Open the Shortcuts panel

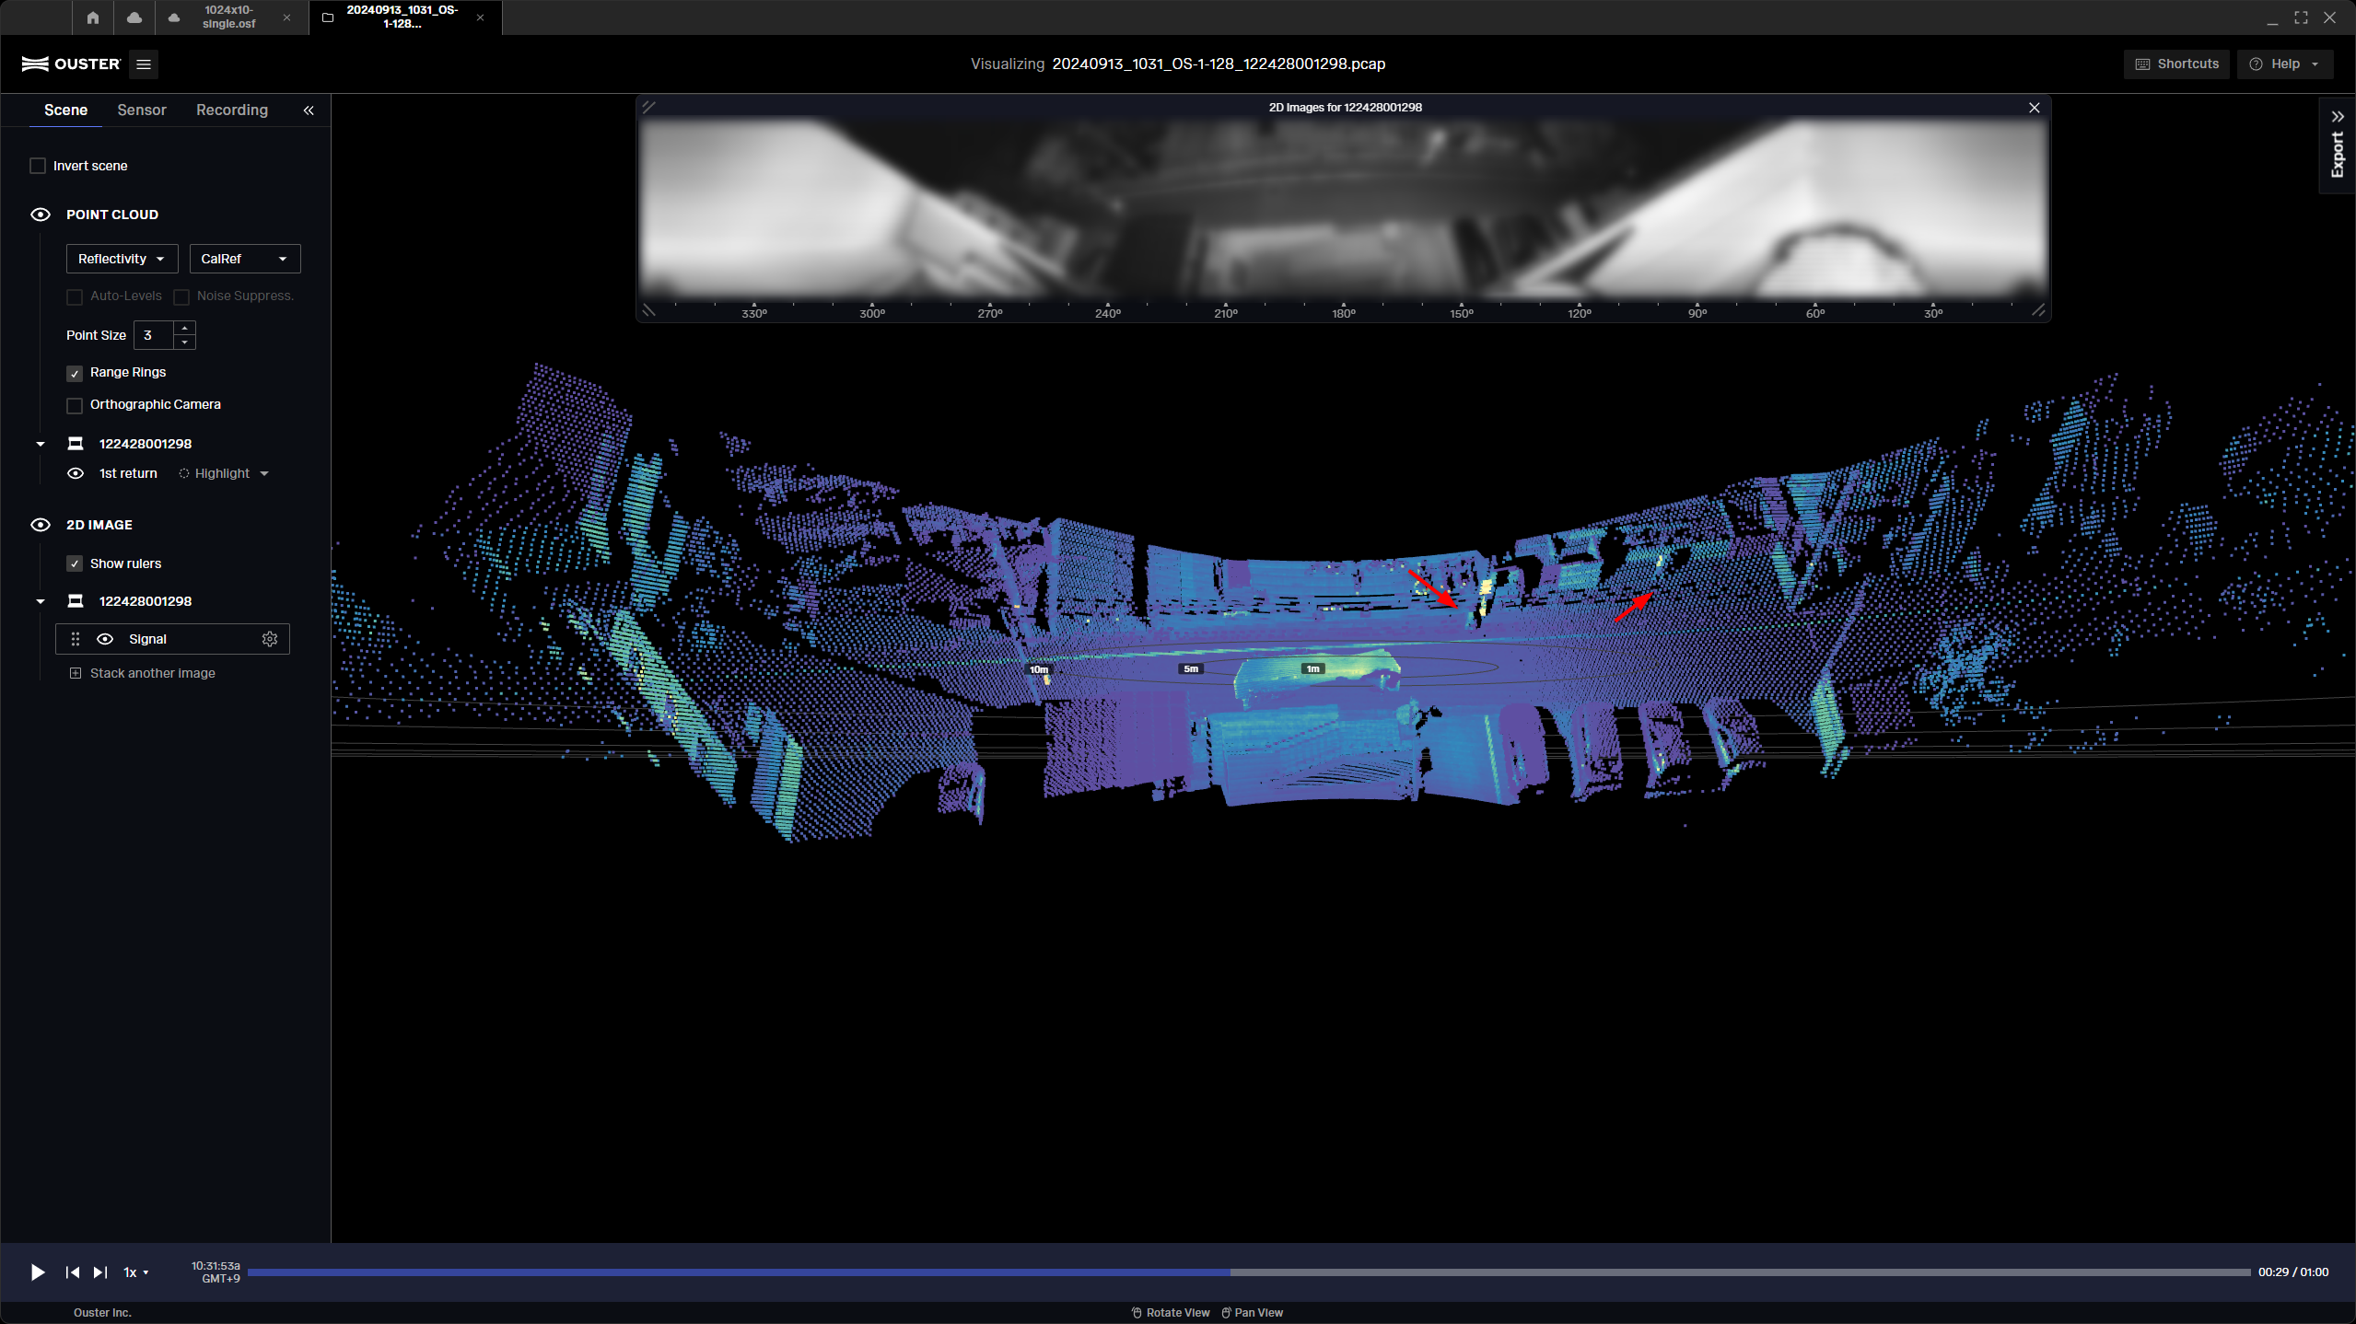pos(2175,64)
